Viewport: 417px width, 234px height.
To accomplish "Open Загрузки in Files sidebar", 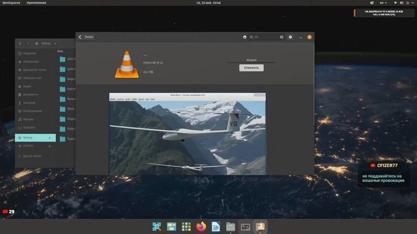I will pos(35,103).
